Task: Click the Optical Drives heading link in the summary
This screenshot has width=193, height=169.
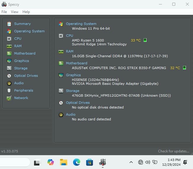Action: 78,103
